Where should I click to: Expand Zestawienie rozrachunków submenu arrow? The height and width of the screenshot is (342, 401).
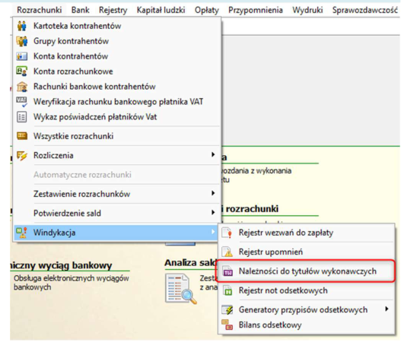click(x=213, y=193)
